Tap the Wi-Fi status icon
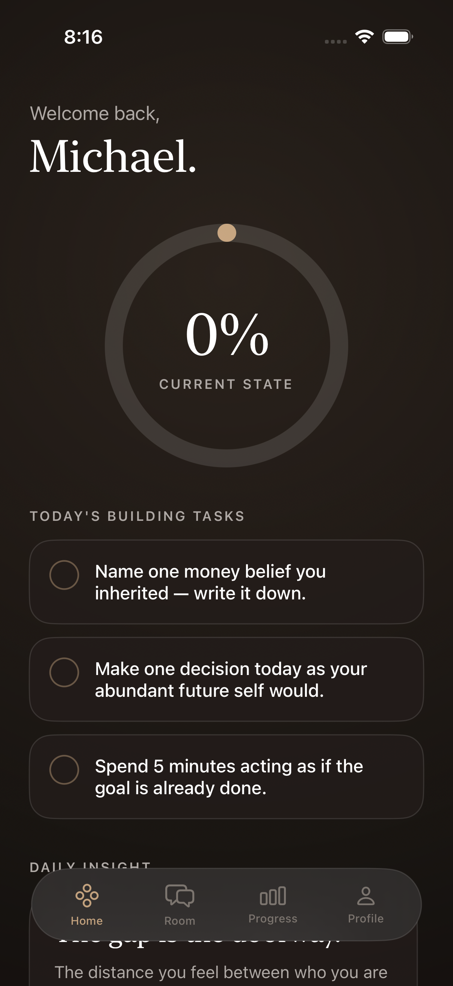 [x=364, y=37]
